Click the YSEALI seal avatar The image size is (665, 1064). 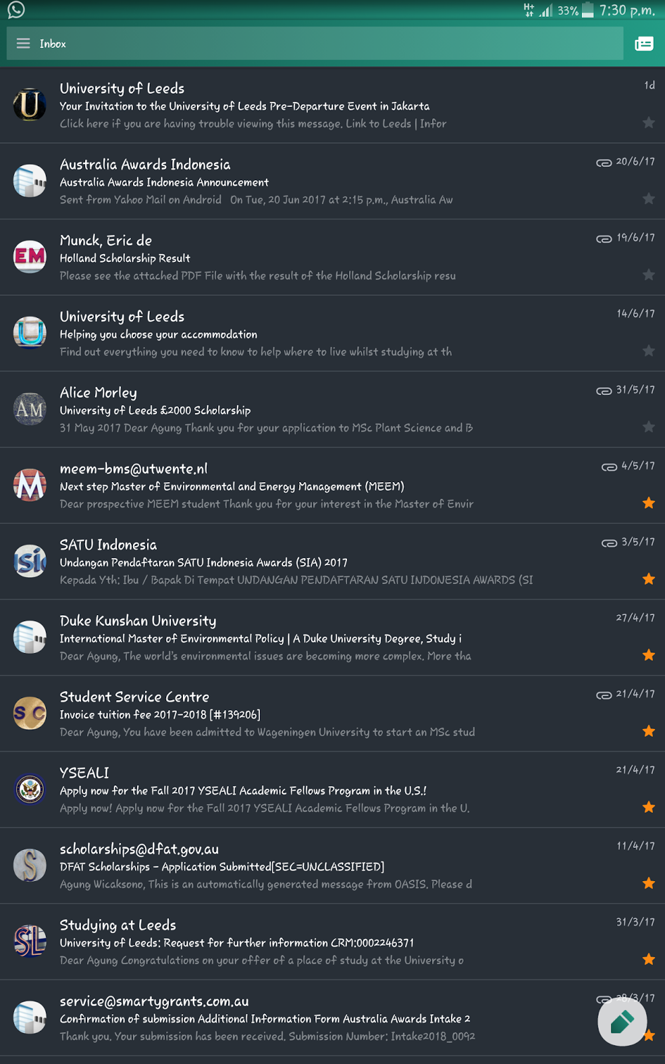(x=30, y=789)
